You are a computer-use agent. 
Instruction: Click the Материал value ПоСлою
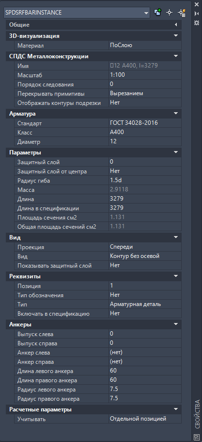coord(145,45)
